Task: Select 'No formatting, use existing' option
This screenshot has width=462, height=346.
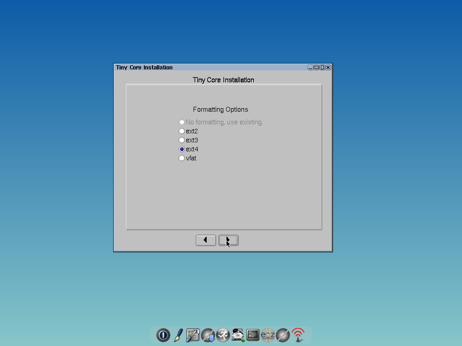Action: tap(182, 122)
